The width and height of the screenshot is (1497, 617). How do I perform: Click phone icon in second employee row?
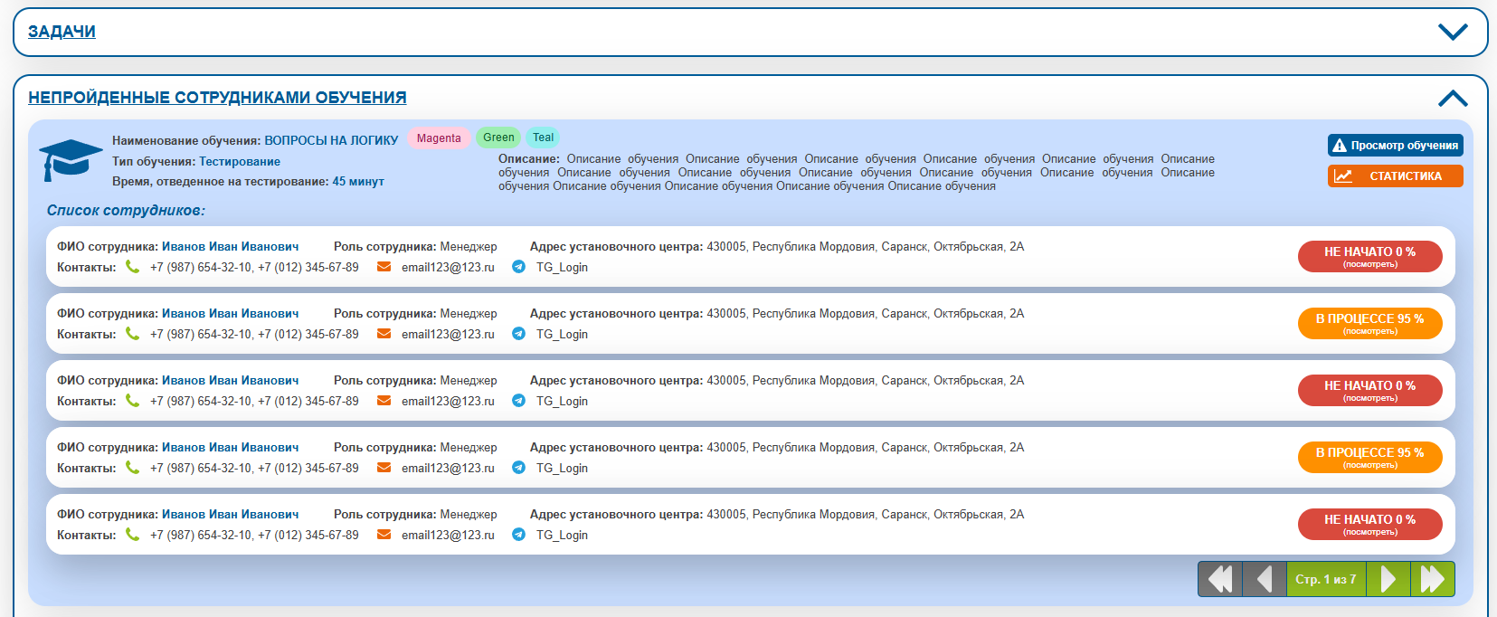tap(132, 334)
